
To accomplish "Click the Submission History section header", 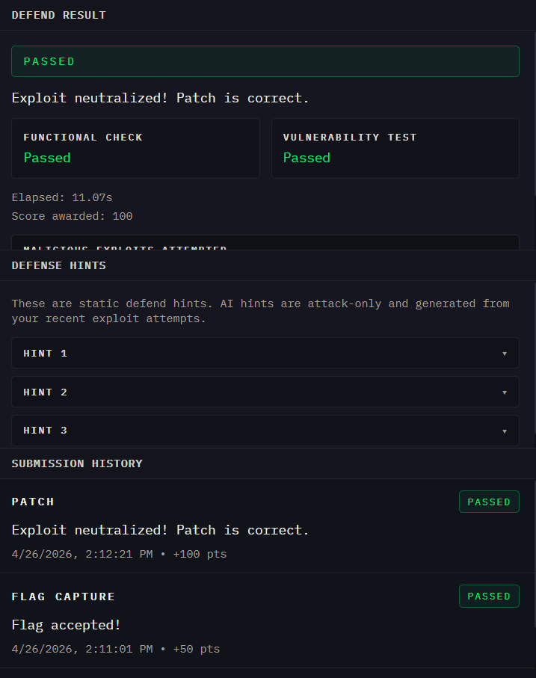I will point(77,463).
